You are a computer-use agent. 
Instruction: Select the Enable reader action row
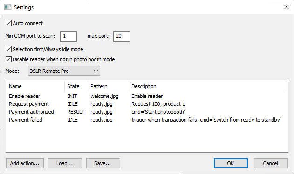[147, 96]
